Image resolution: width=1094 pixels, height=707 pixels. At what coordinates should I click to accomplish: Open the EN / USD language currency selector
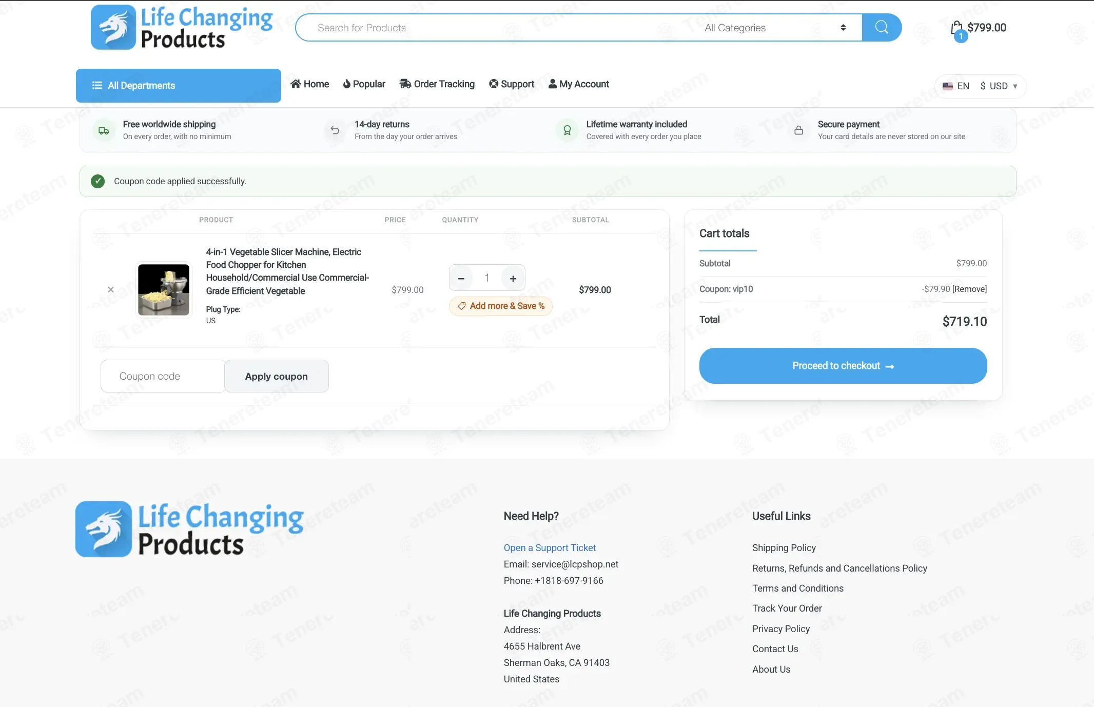980,86
